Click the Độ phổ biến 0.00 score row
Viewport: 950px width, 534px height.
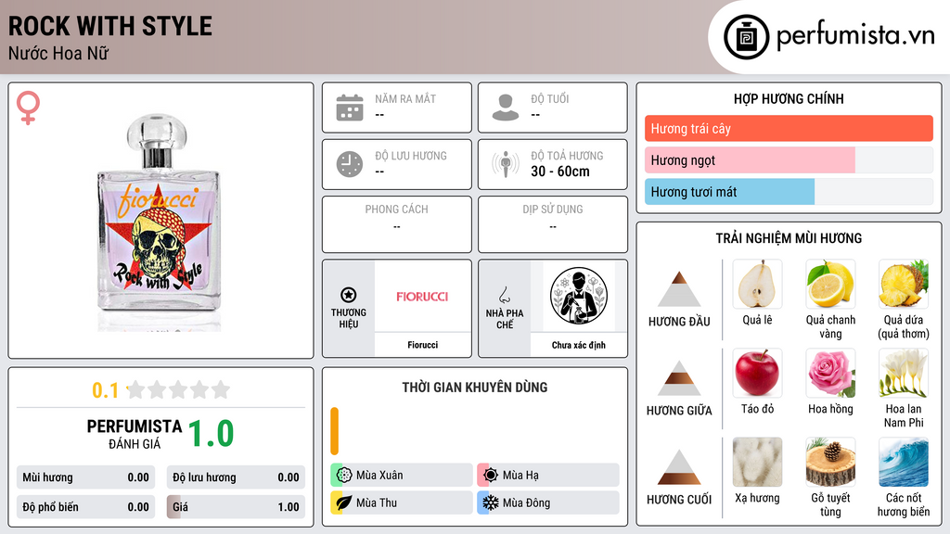[85, 507]
